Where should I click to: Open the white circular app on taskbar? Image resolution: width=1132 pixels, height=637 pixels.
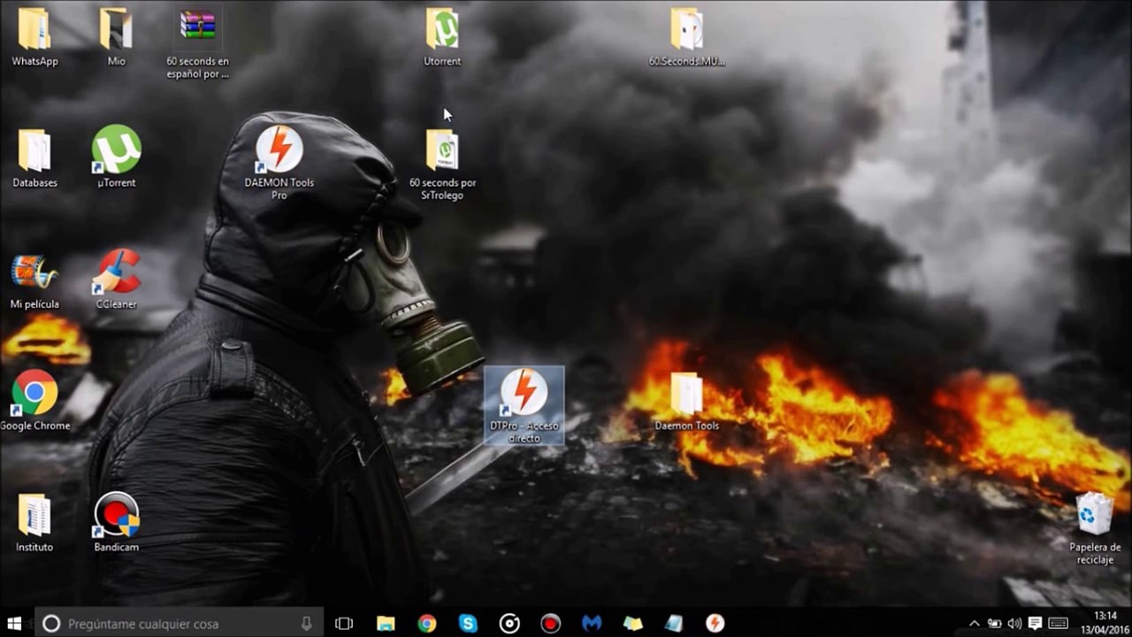point(509,624)
